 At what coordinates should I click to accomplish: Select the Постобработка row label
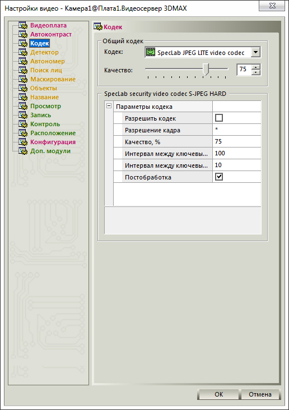[x=148, y=177]
